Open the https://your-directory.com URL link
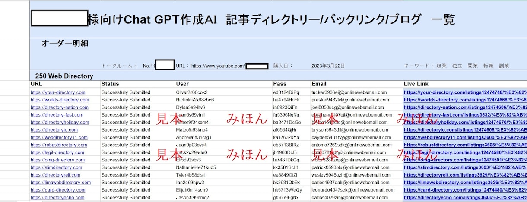 tap(58, 92)
